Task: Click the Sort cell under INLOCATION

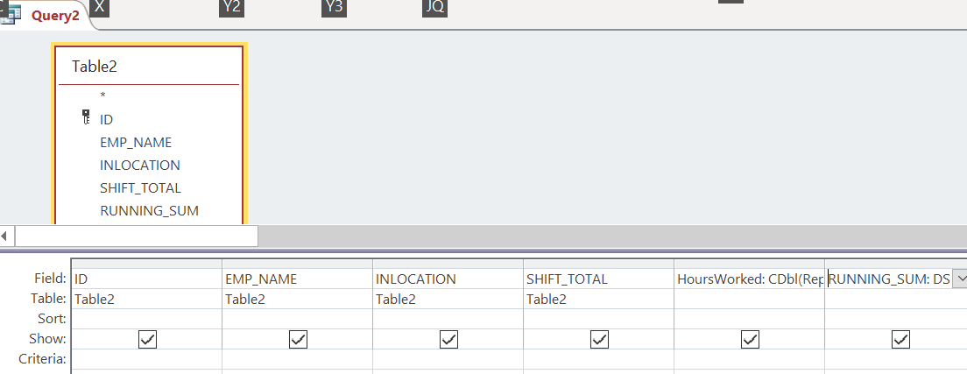Action: coord(448,319)
